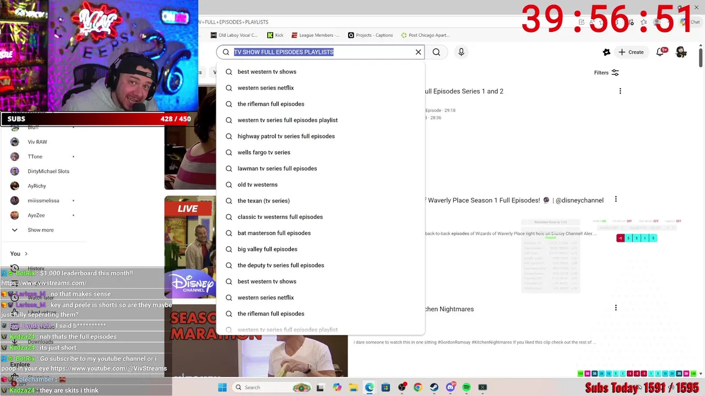The height and width of the screenshot is (396, 705).
Task: Open the Kick bookmark
Action: pyautogui.click(x=275, y=35)
